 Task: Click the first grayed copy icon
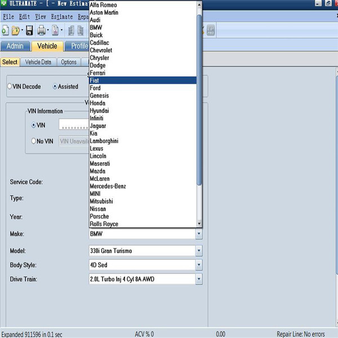tap(71, 30)
